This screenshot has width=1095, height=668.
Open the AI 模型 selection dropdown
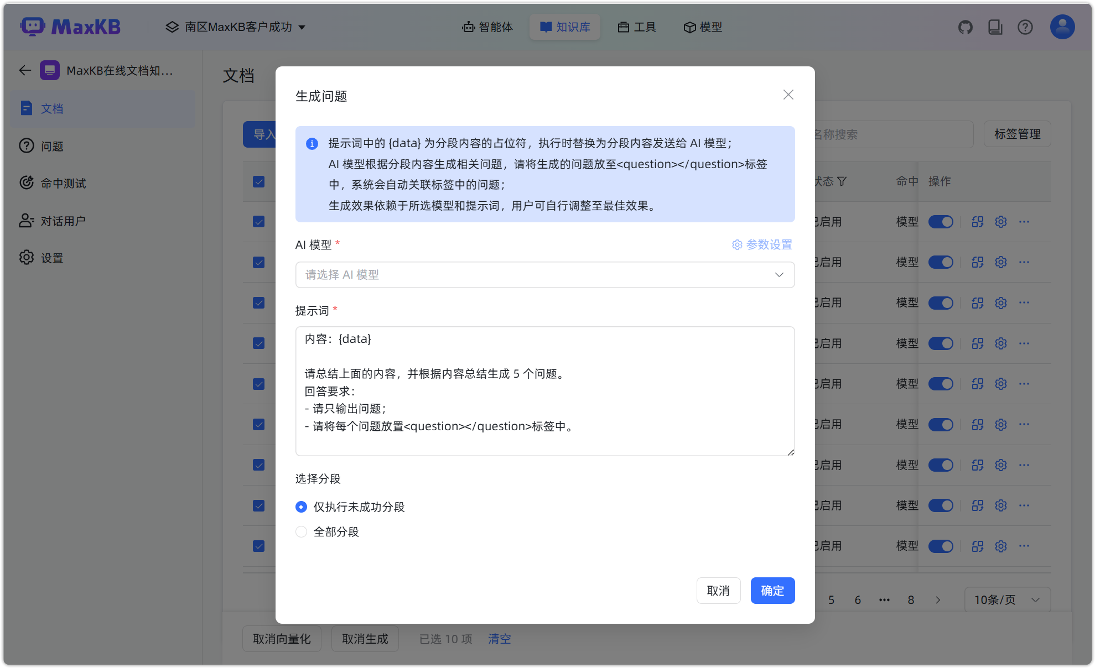544,274
